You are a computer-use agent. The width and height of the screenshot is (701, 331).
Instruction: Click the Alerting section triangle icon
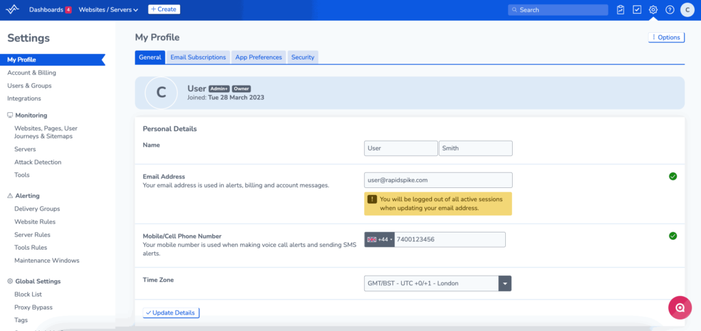tap(10, 196)
